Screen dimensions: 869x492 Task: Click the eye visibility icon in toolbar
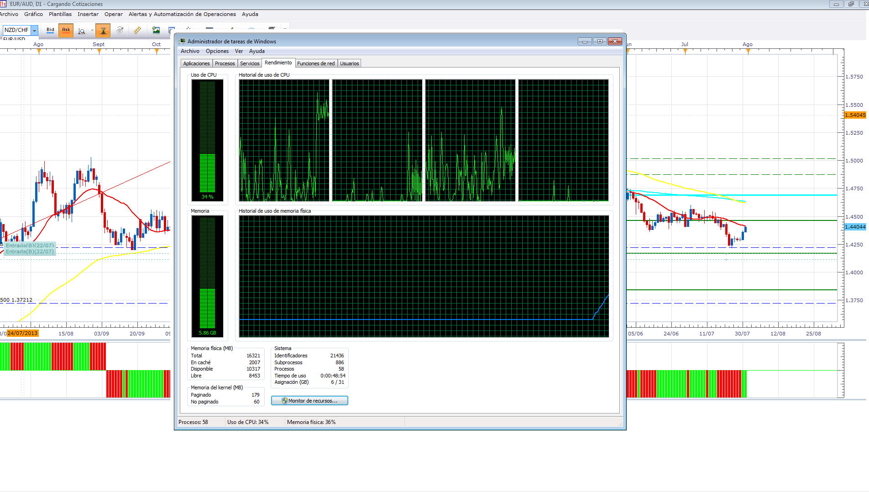[120, 30]
